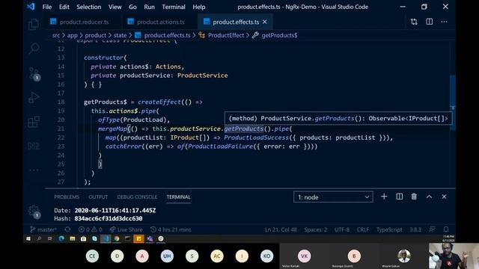Click 'Ln 21, Col 48' status
This screenshot has height=269, width=479.
(281, 229)
